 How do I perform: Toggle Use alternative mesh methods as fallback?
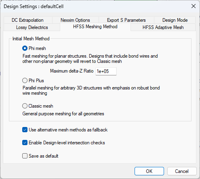tap(25, 130)
